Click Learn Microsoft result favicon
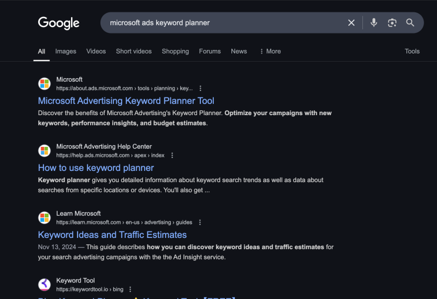437x299 pixels. pyautogui.click(x=45, y=218)
